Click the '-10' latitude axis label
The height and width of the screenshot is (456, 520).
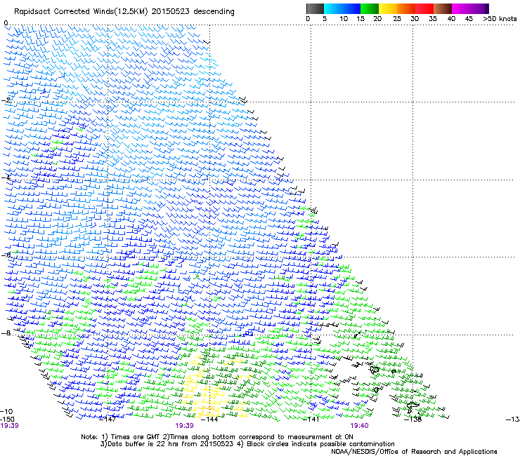[6, 411]
